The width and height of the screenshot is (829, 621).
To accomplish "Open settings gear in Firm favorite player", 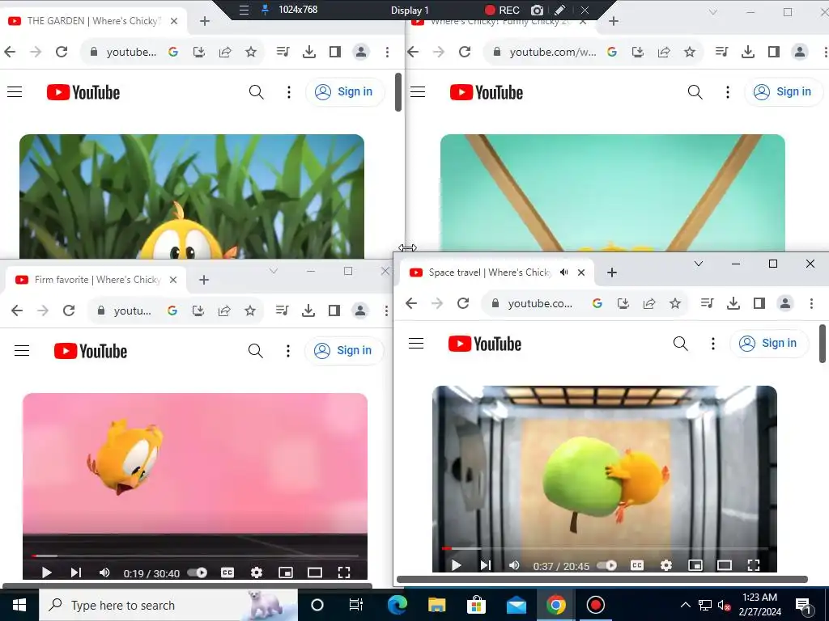I will click(257, 572).
